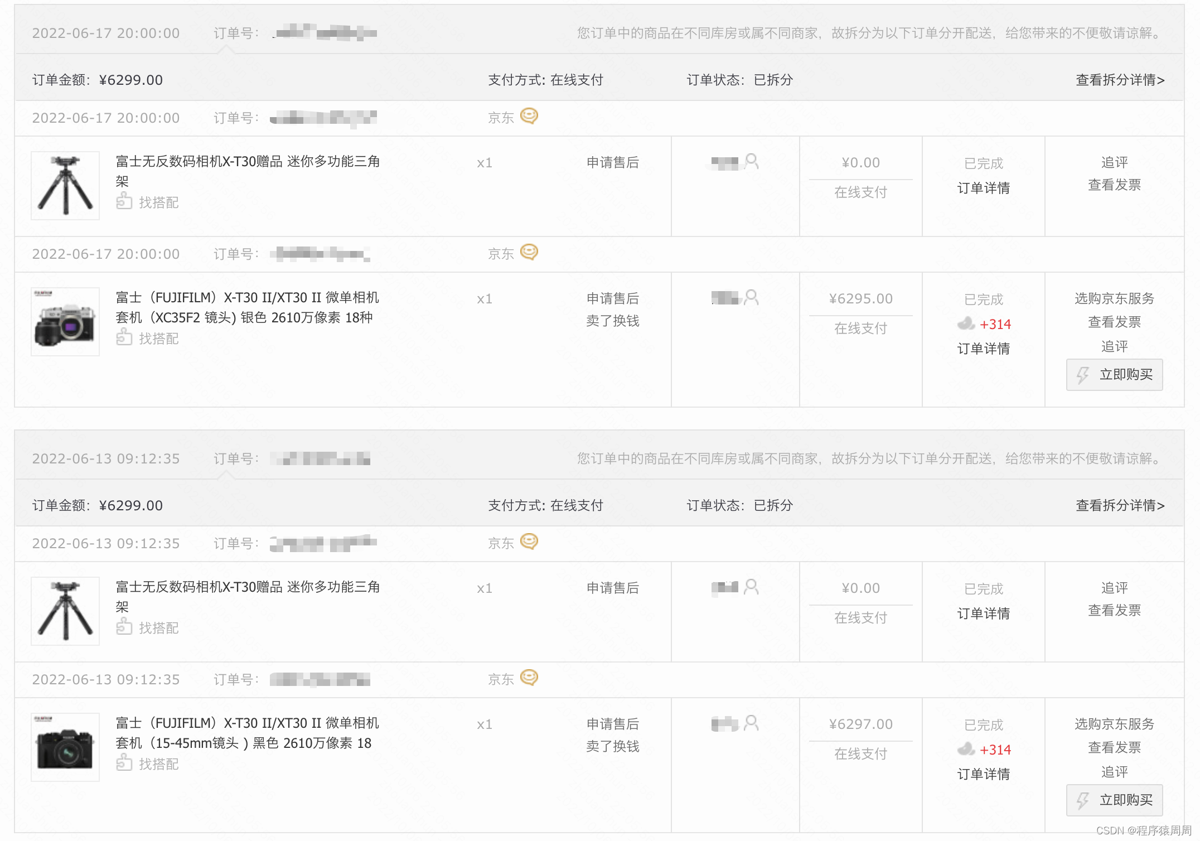1200x841 pixels.
Task: Click 选购京东服务 for the black camera order
Action: click(1114, 724)
